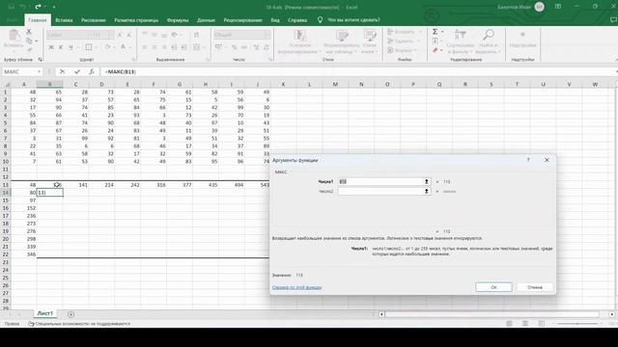Open the Borders tool

coord(89,47)
